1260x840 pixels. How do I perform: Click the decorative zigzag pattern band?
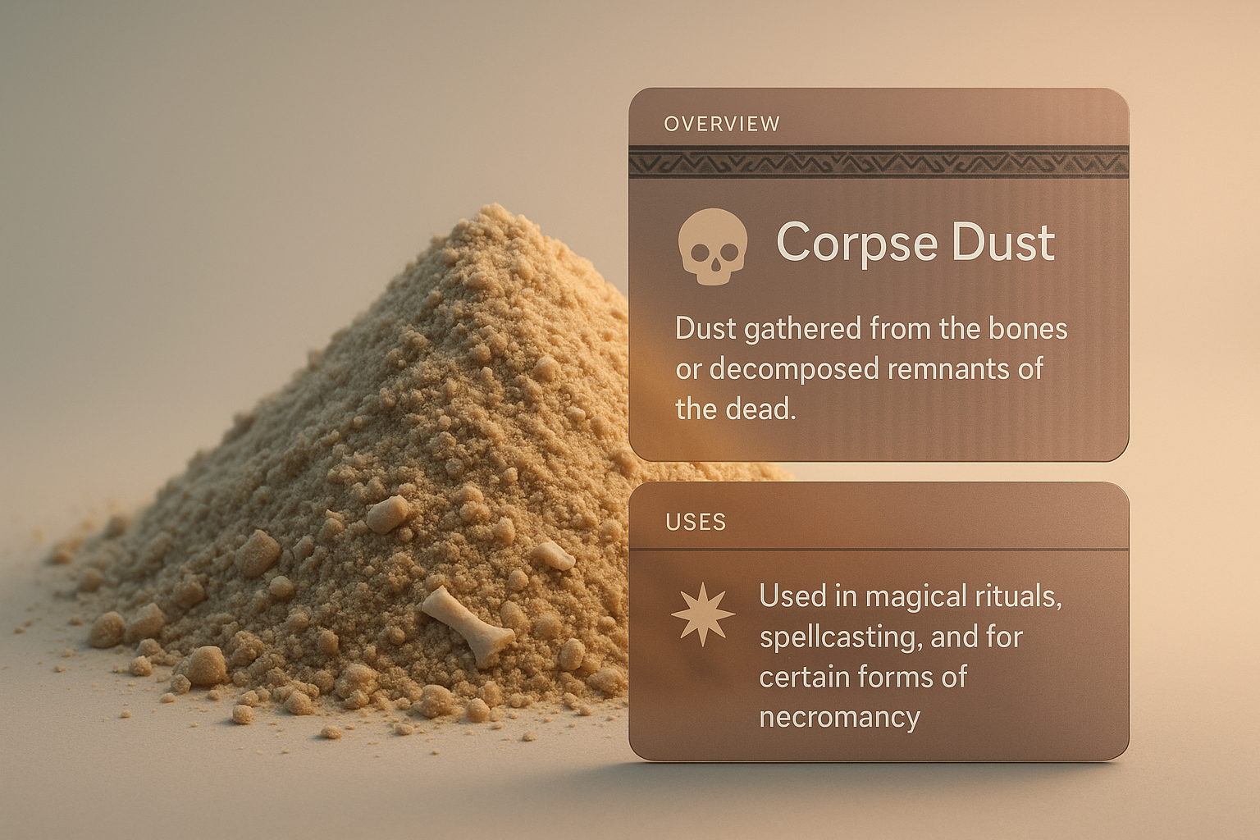tap(878, 162)
